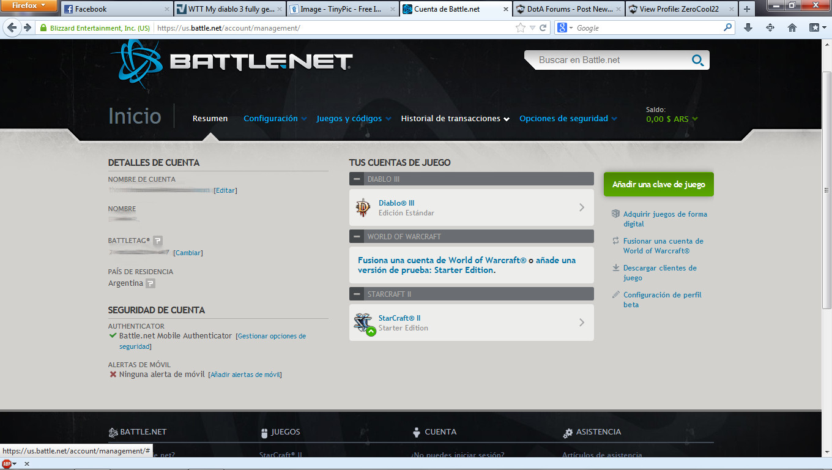Collapse the WORLD OF WARCRAFT section
Viewport: 832px width, 470px height.
click(x=357, y=236)
